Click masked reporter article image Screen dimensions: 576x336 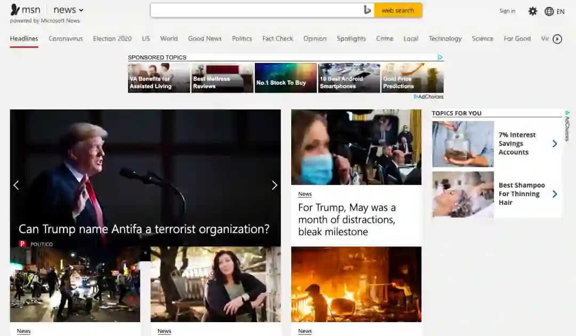click(356, 147)
